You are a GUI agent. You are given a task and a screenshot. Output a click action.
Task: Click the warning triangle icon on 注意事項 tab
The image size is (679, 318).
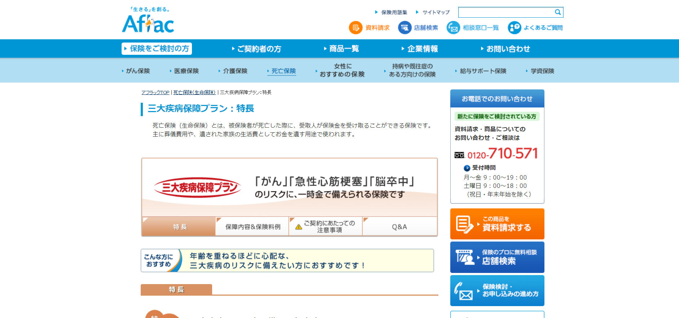(x=299, y=227)
